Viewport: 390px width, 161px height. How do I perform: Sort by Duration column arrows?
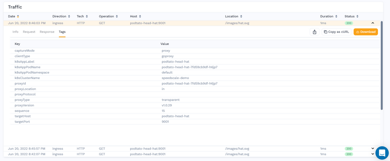pyautogui.click(x=336, y=16)
